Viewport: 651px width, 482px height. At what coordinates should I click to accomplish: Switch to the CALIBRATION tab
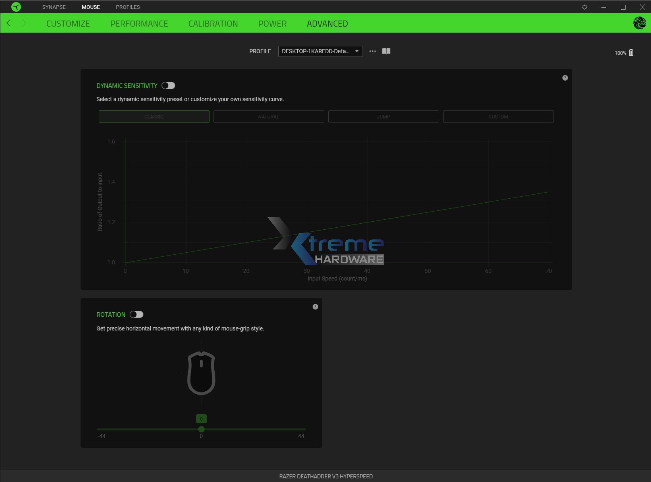click(213, 23)
